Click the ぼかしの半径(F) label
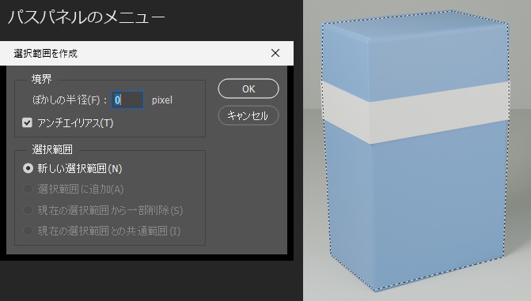Screen dimensions: 531x301 coord(70,100)
